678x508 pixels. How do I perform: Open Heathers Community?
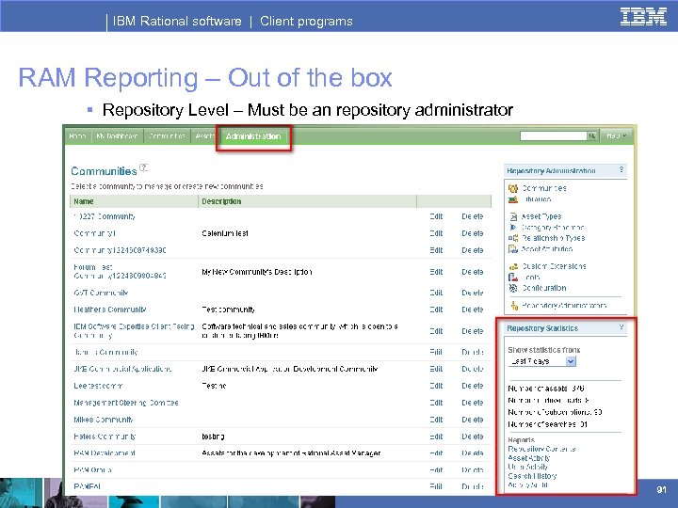[x=110, y=310]
